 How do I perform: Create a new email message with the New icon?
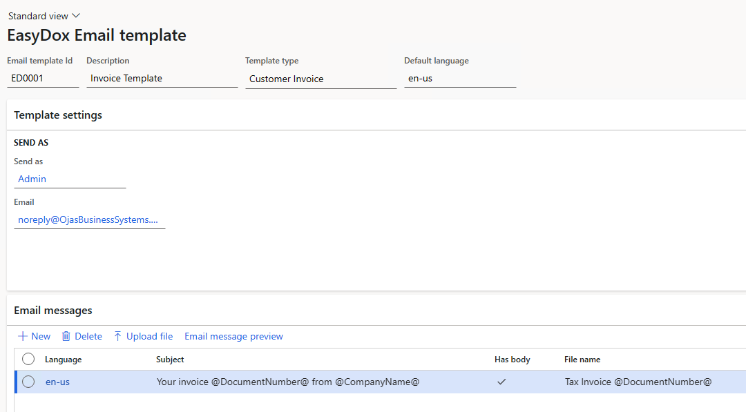pyautogui.click(x=33, y=336)
